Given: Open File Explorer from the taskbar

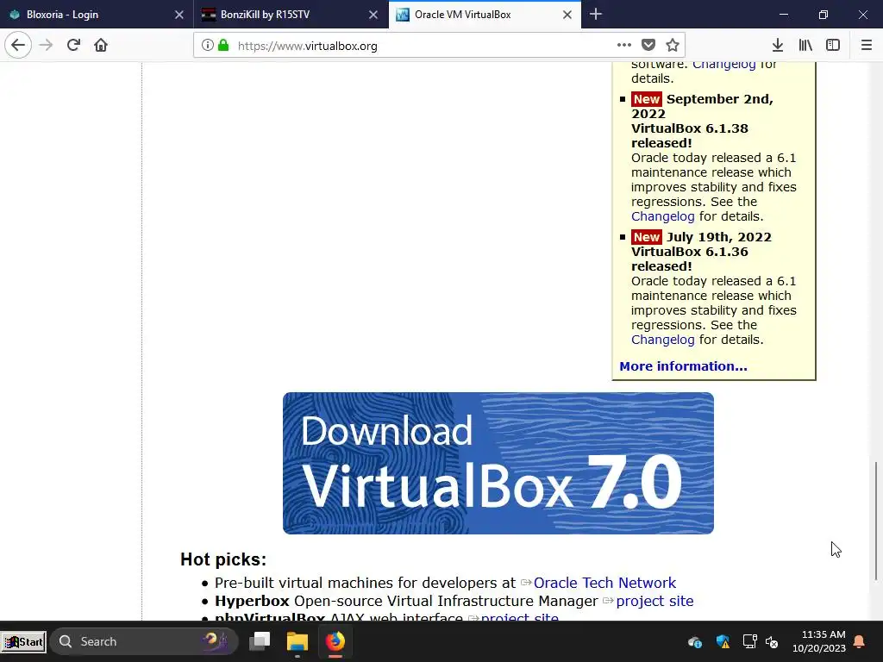Looking at the screenshot, I should (297, 641).
